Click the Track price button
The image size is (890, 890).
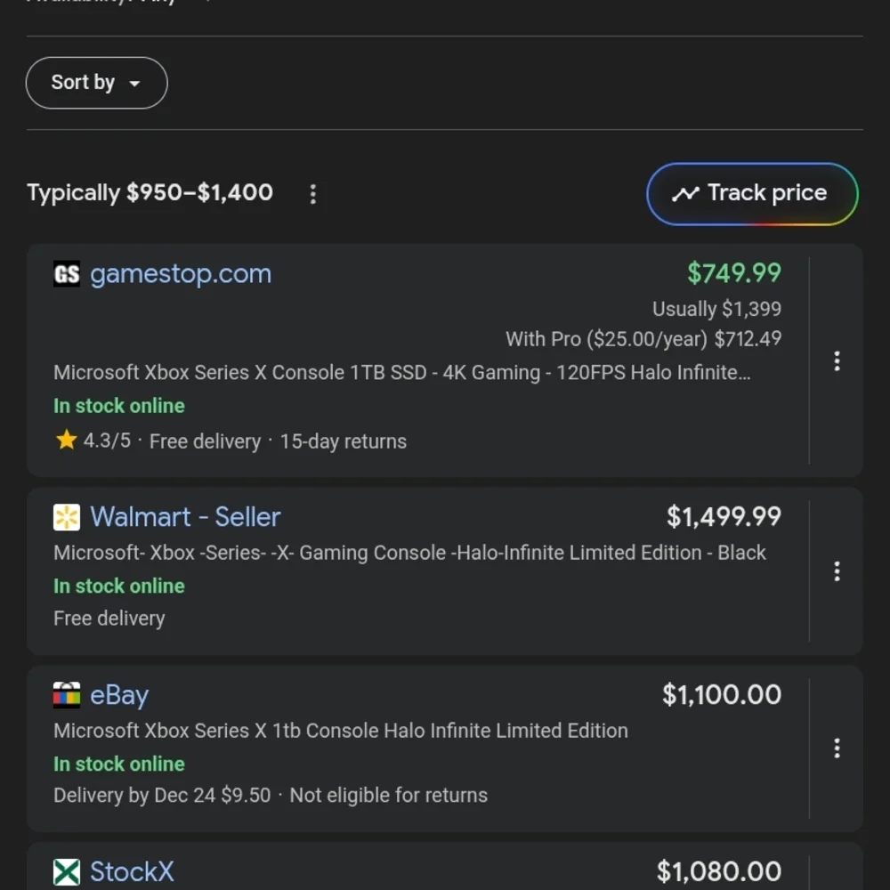pyautogui.click(x=752, y=193)
